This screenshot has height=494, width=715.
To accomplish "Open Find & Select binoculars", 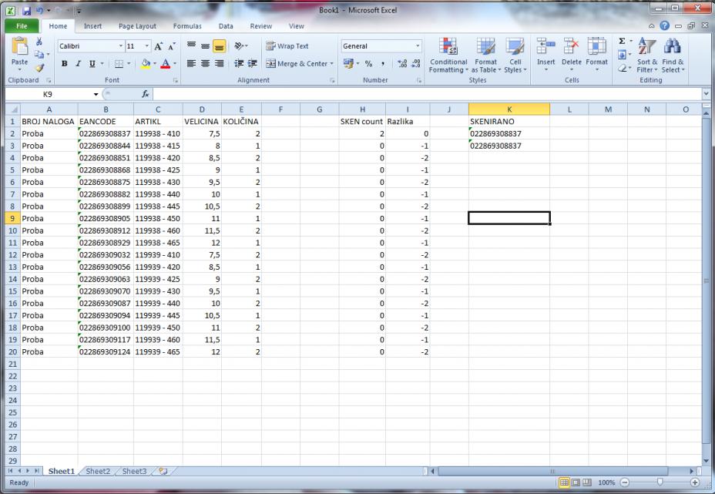I will tap(673, 55).
